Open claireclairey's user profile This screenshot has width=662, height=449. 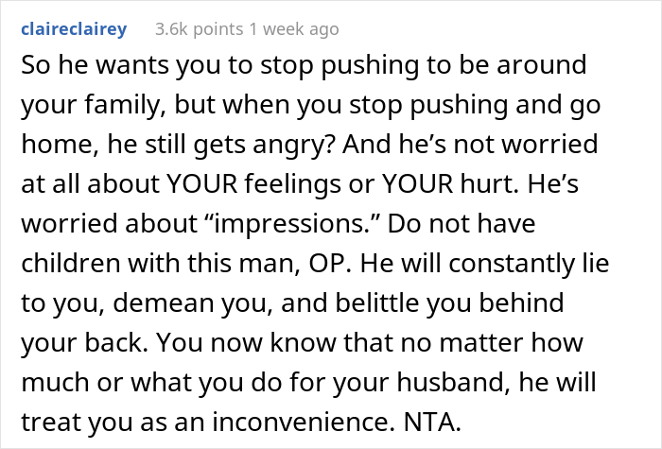73,29
